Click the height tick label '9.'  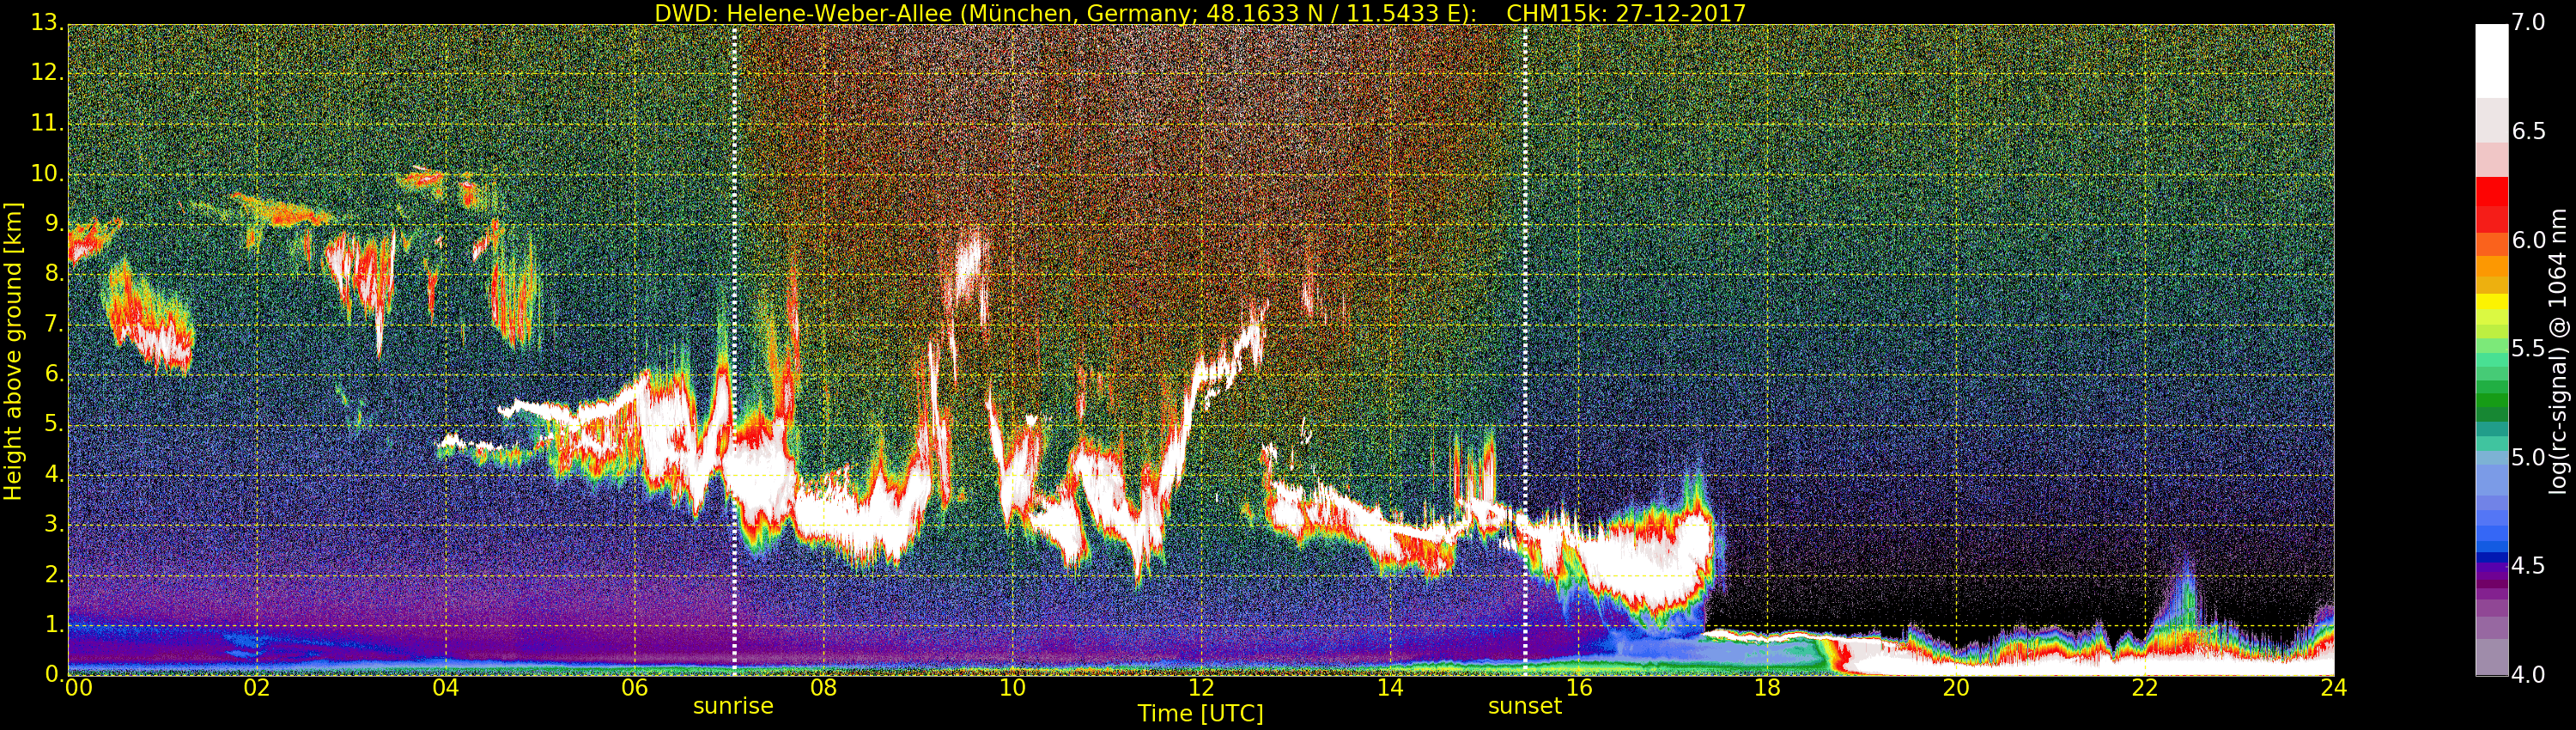click(x=54, y=223)
